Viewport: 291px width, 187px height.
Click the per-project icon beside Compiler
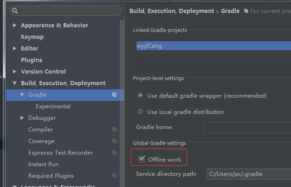(x=114, y=130)
